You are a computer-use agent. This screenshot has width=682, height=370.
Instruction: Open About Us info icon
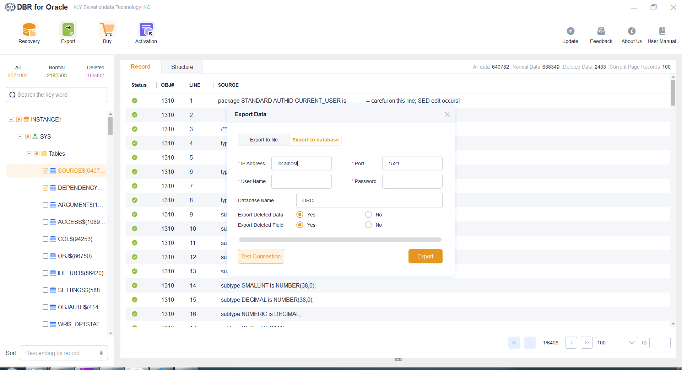pos(632,31)
